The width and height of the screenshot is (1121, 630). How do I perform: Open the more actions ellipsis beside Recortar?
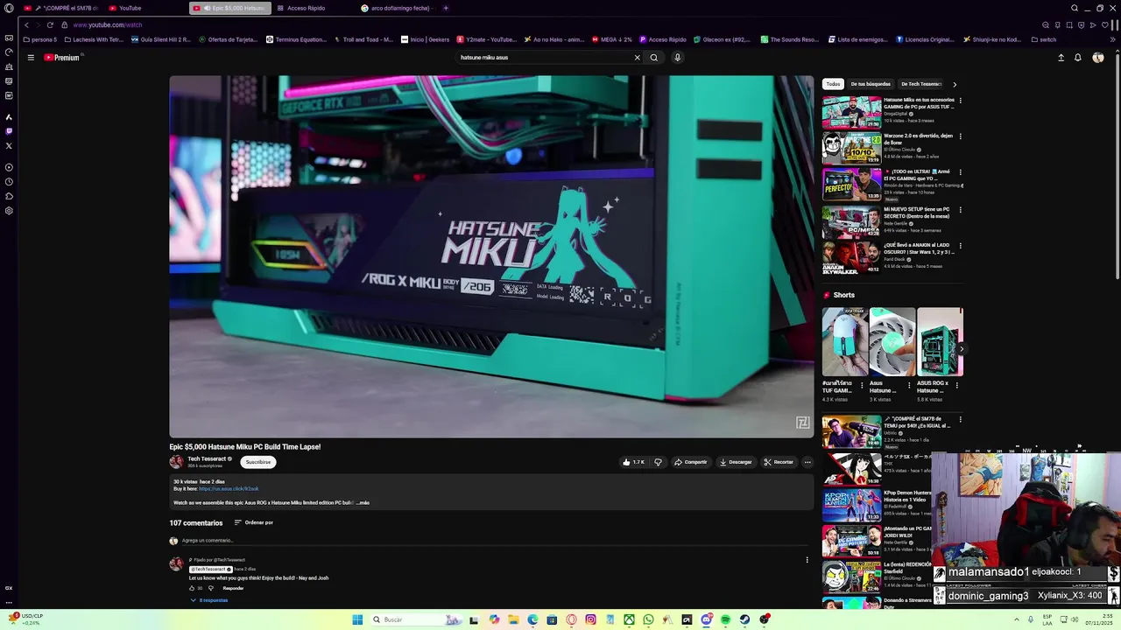(x=807, y=462)
